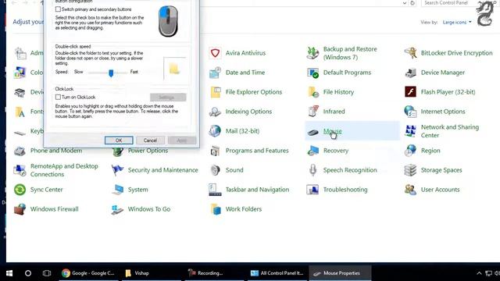
Task: Click the Mouse icon in Control Panel
Action: 312,131
